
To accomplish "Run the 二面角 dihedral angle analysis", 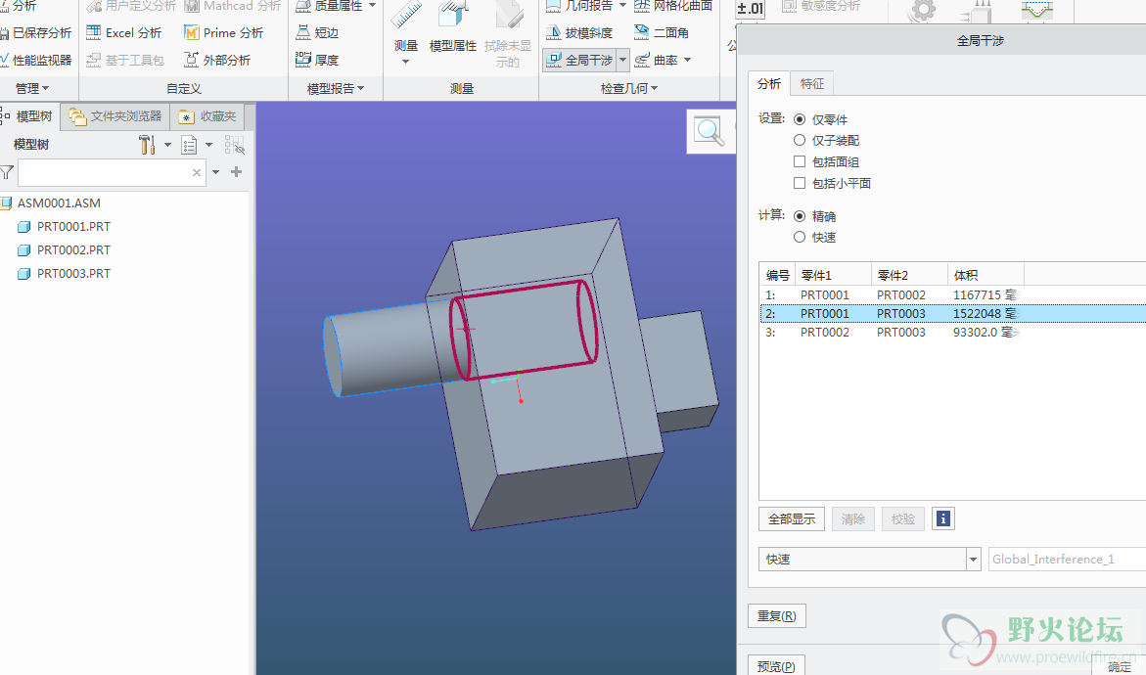I will 662,33.
